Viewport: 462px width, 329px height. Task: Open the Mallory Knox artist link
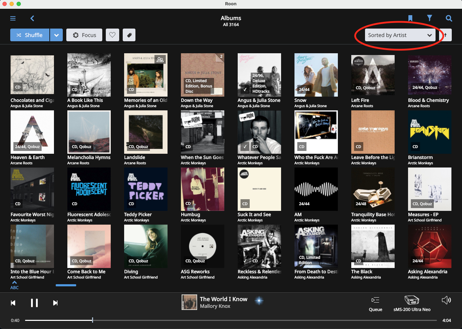[215, 306]
